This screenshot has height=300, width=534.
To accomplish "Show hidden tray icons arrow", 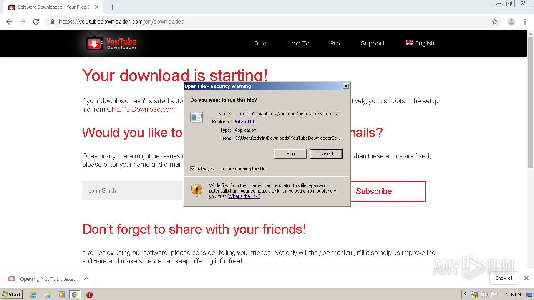I will [465, 295].
